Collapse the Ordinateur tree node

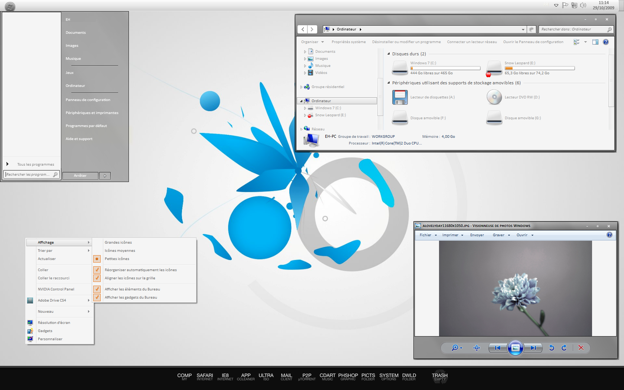[x=301, y=101]
